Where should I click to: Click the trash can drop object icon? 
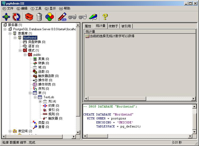(39, 17)
